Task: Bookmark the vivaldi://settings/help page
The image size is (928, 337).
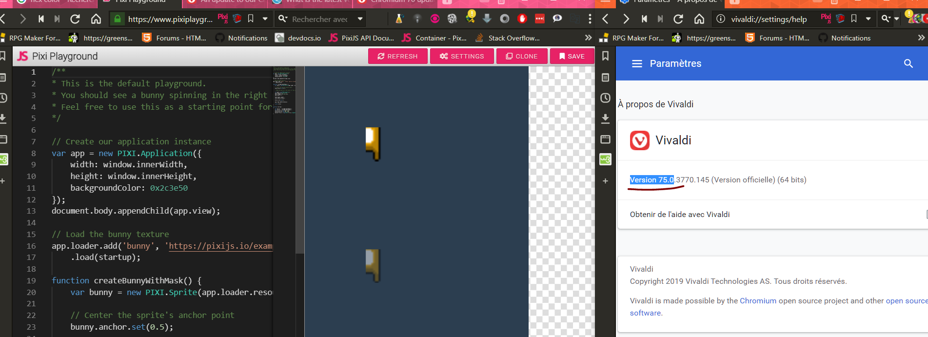Action: pyautogui.click(x=854, y=19)
